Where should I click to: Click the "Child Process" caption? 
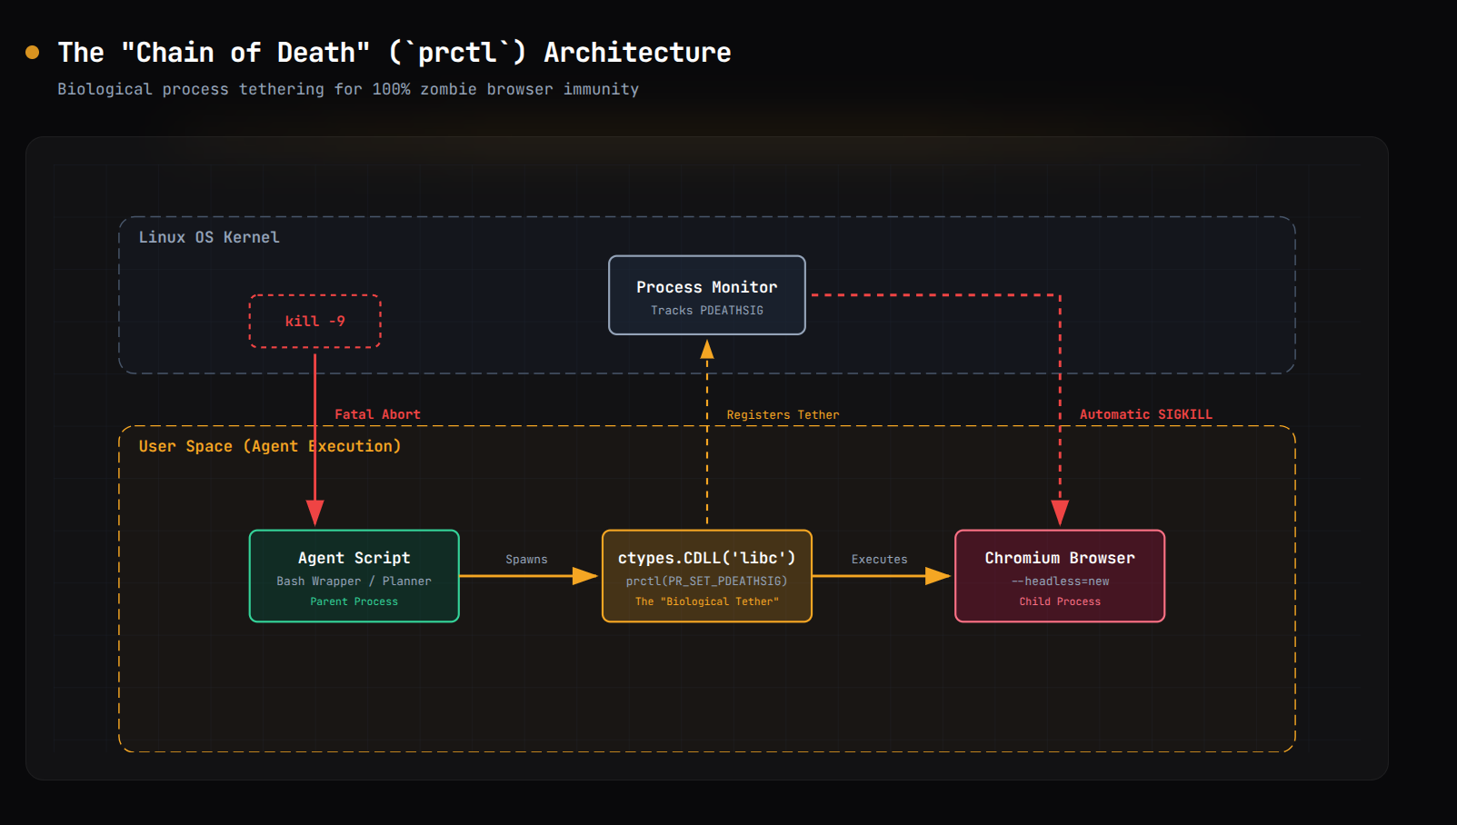pos(1060,601)
